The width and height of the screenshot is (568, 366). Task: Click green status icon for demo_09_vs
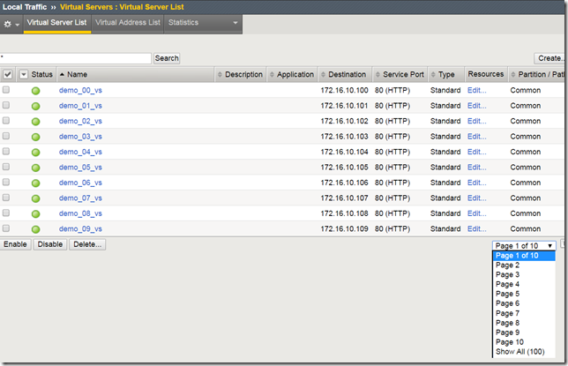point(35,229)
